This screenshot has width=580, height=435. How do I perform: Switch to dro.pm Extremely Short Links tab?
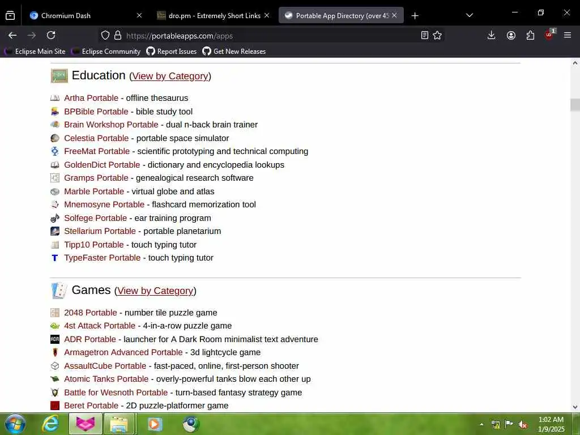point(215,15)
